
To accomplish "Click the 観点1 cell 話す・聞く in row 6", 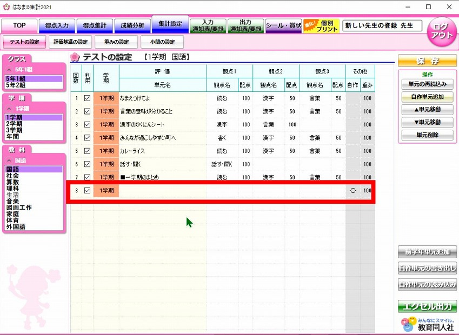I will (x=222, y=164).
